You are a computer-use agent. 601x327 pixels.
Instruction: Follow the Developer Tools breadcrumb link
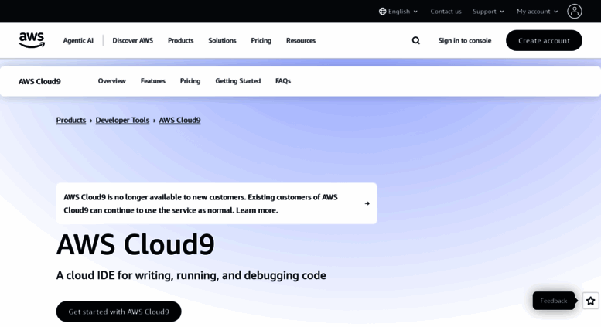pyautogui.click(x=122, y=120)
